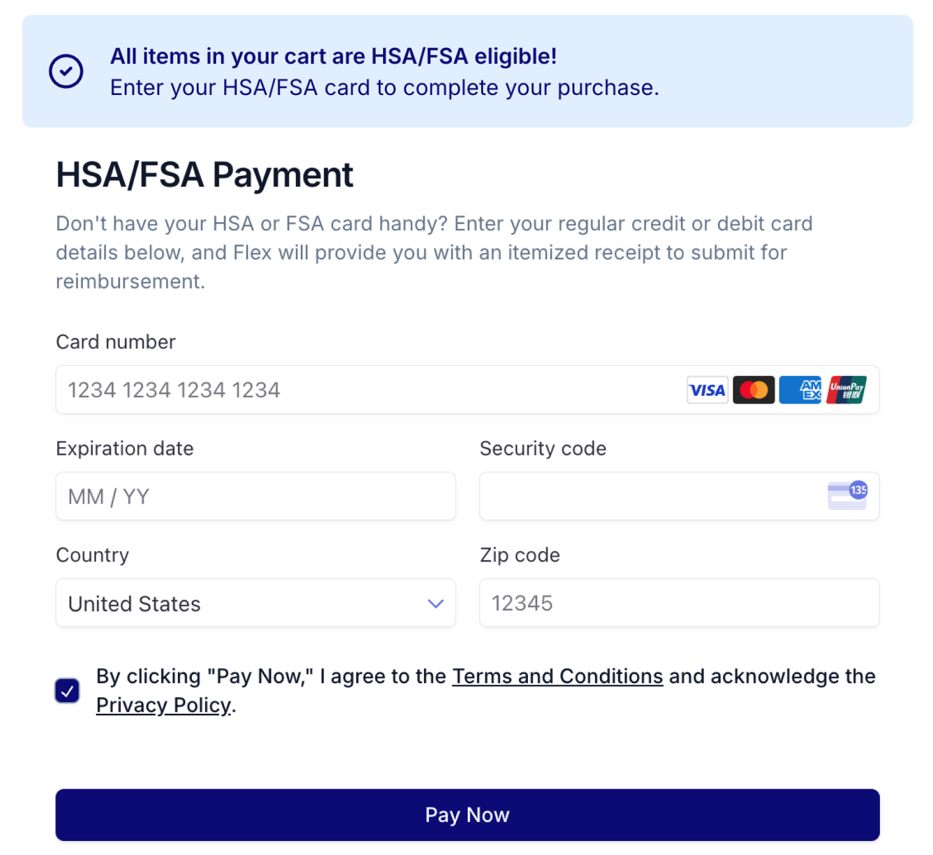This screenshot has width=933, height=855.
Task: Click the Security code label
Action: 543,449
